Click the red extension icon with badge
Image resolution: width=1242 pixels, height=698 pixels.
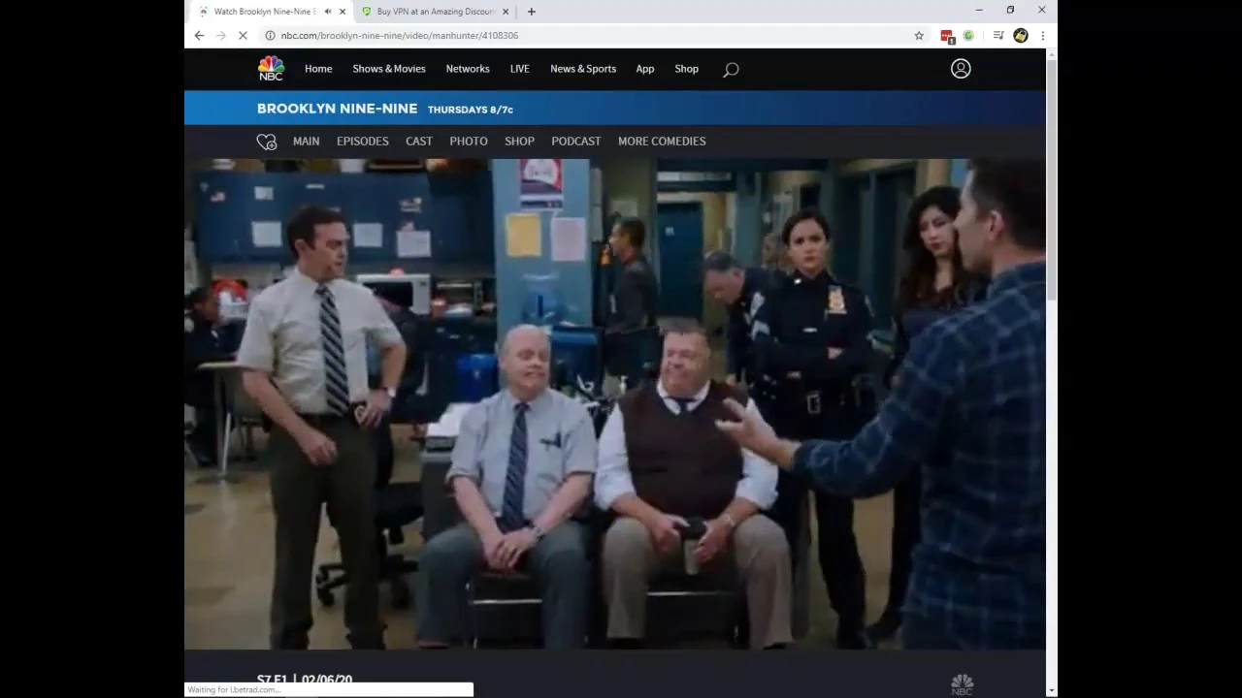[947, 36]
